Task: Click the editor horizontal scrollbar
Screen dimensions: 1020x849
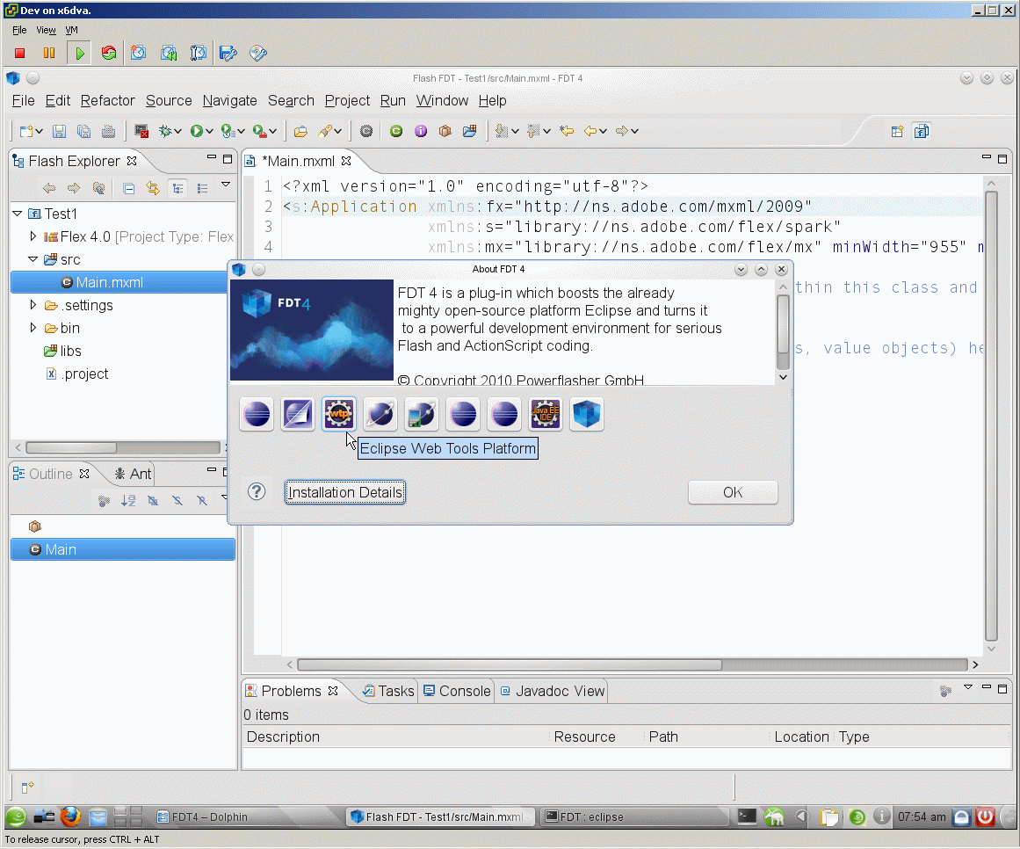Action: tap(510, 664)
